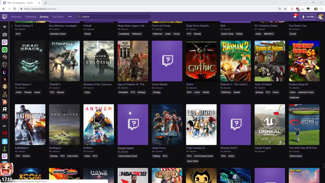This screenshot has width=325, height=183.
Task: Click the Twitch logo home icon
Action: [5, 17]
